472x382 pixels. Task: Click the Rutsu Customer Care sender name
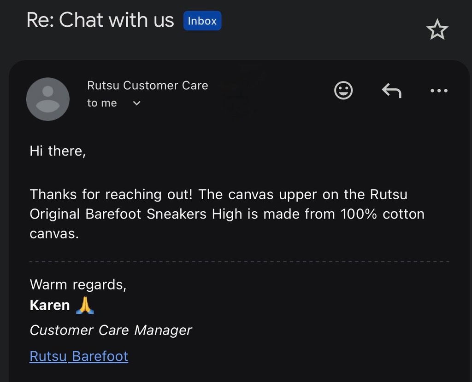(x=147, y=85)
